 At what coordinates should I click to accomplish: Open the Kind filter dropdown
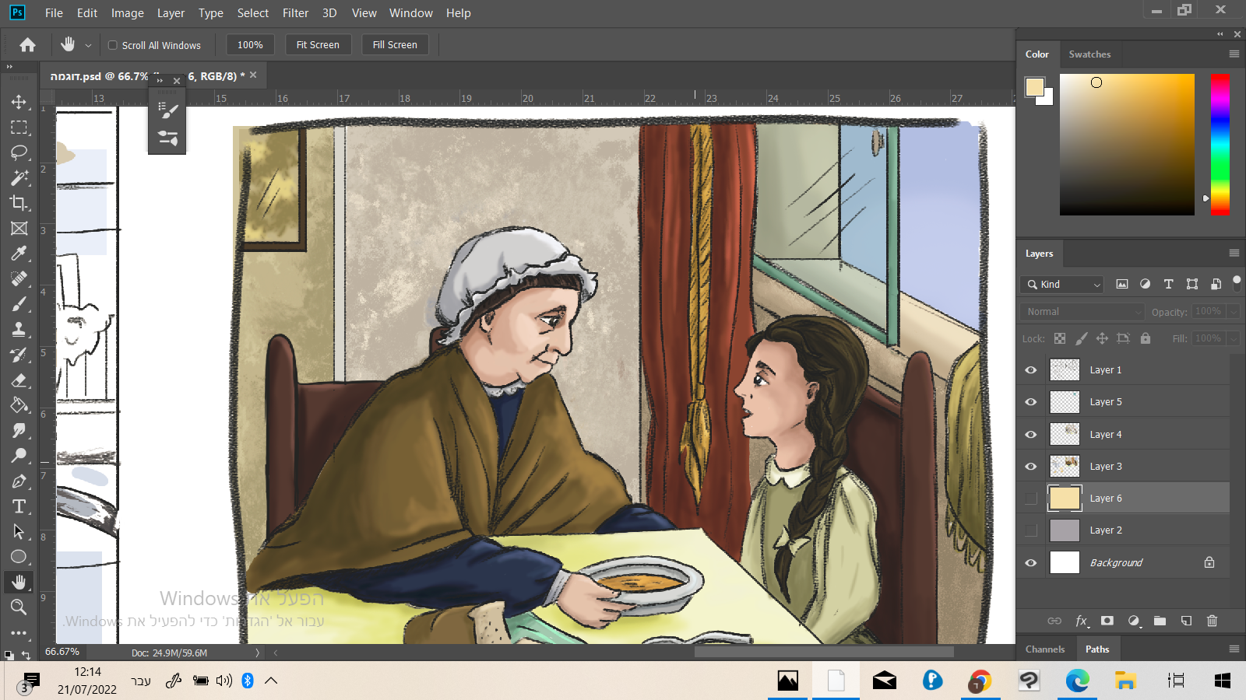click(1064, 285)
